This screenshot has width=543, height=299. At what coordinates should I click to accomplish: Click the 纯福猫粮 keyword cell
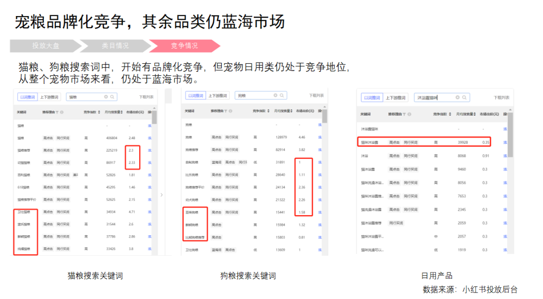[24, 249]
